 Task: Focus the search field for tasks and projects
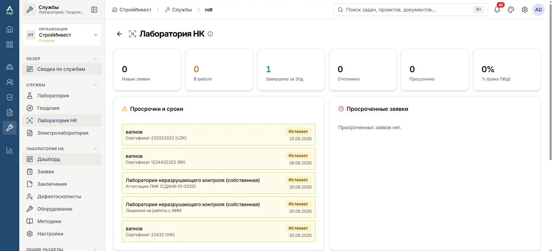(411, 10)
